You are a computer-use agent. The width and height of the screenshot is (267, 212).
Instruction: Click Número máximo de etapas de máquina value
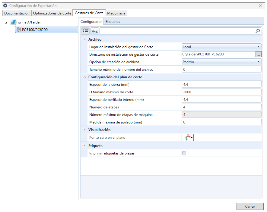click(221, 115)
